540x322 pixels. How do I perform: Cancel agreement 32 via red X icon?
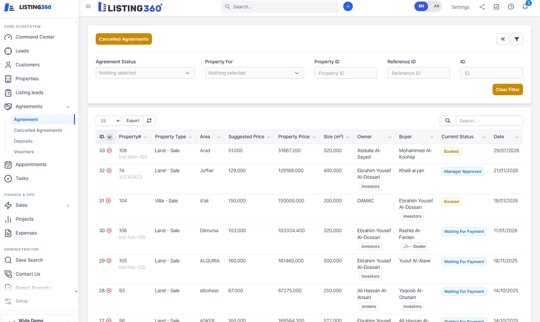point(109,171)
